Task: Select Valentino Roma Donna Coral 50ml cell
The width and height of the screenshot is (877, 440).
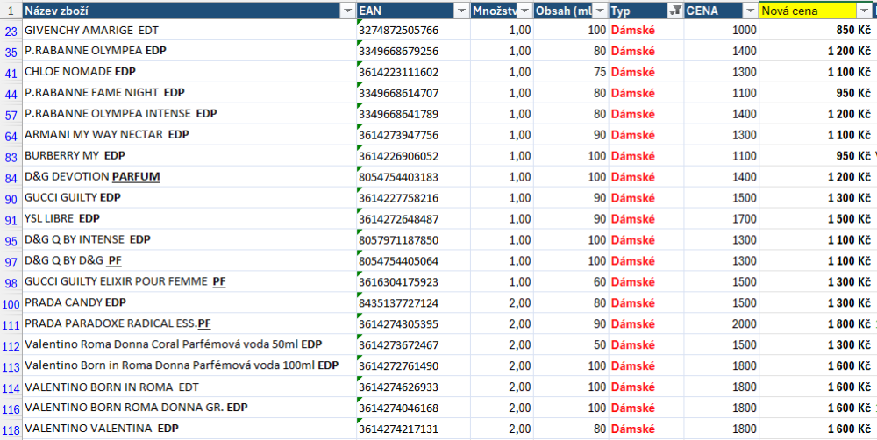Action: pos(189,344)
